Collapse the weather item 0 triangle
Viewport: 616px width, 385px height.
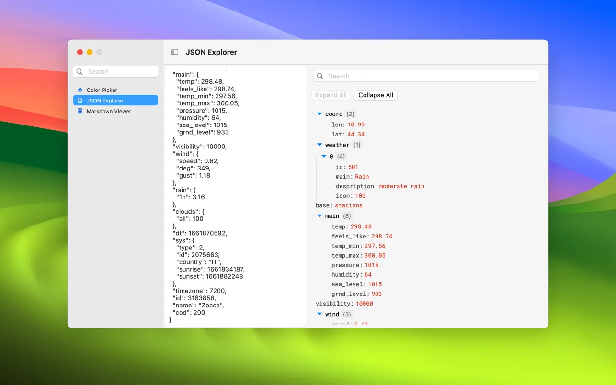(324, 156)
